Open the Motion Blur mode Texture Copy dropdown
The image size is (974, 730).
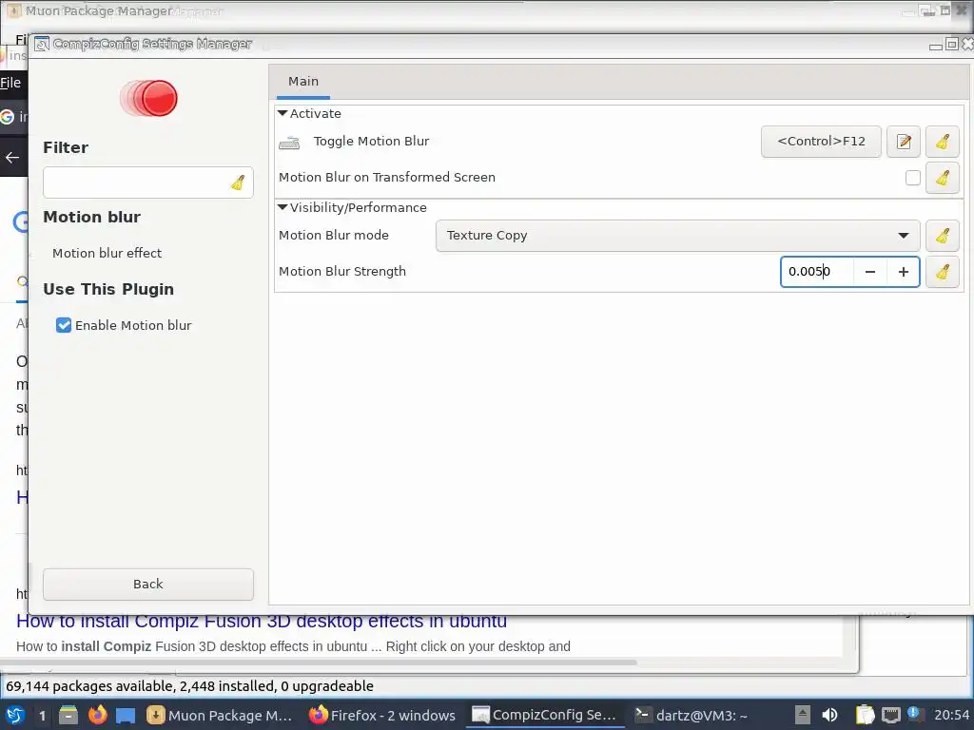(677, 236)
